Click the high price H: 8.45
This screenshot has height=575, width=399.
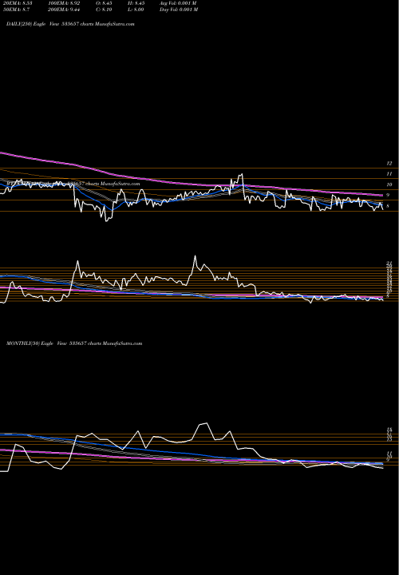point(135,3)
